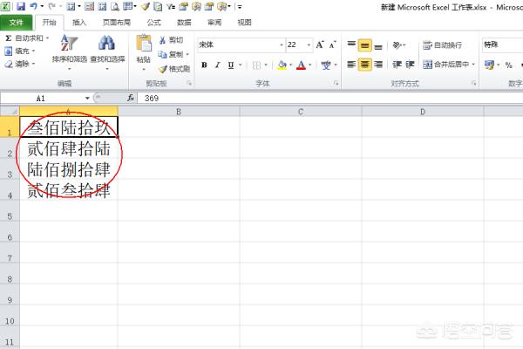Activate the Format Painter (格式刷) brush
Image resolution: width=523 pixels, height=349 pixels.
pos(162,69)
